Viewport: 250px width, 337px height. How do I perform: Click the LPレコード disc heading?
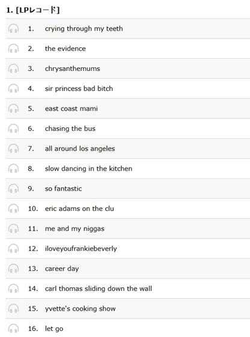[x=32, y=10]
